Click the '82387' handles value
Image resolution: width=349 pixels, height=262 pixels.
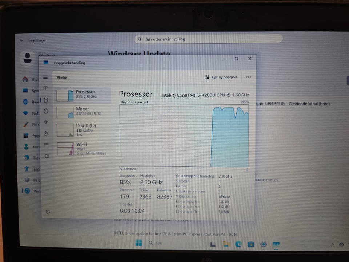coord(165,197)
